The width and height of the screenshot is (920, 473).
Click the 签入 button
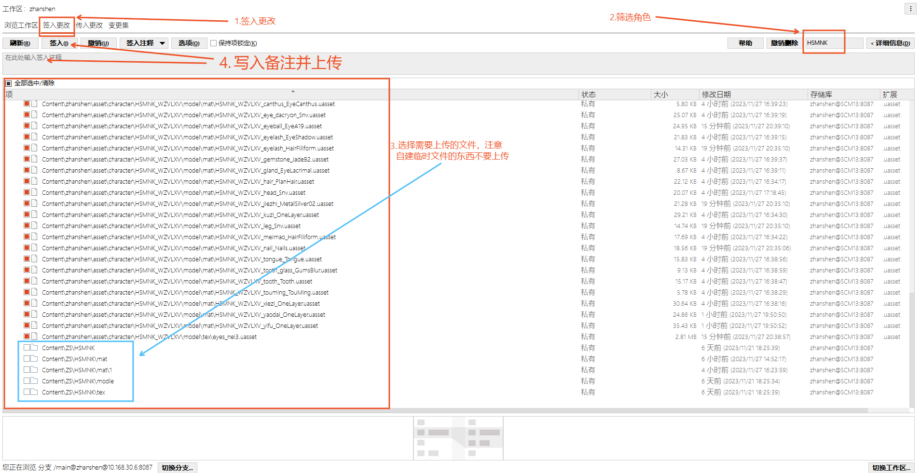(x=58, y=43)
